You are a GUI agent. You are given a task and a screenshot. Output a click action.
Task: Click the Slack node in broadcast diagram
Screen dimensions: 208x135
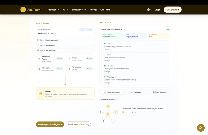pos(113,121)
